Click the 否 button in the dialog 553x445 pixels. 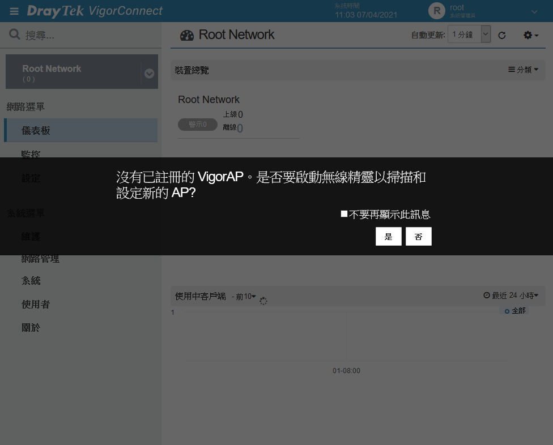pyautogui.click(x=418, y=237)
